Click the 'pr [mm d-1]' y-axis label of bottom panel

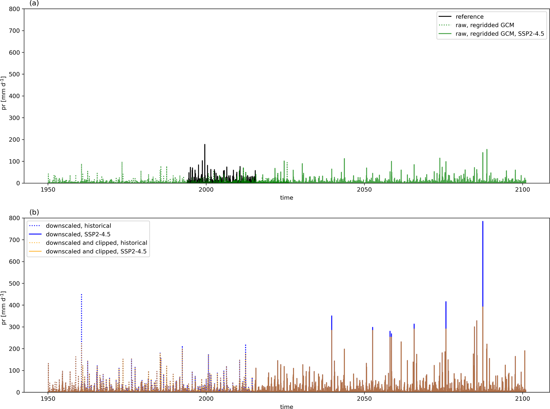click(x=3, y=308)
